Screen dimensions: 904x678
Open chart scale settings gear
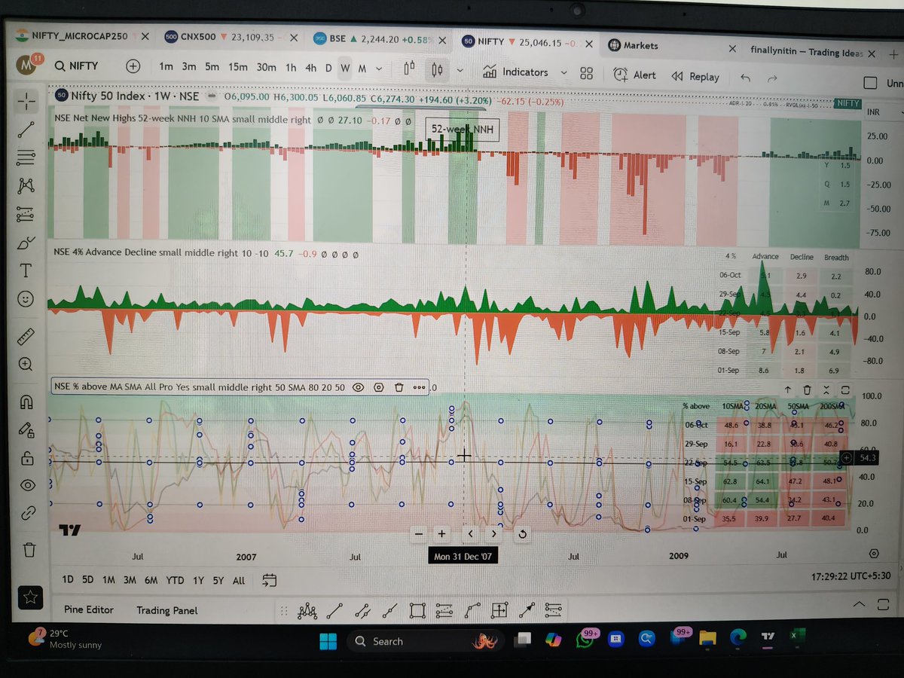[x=873, y=553]
